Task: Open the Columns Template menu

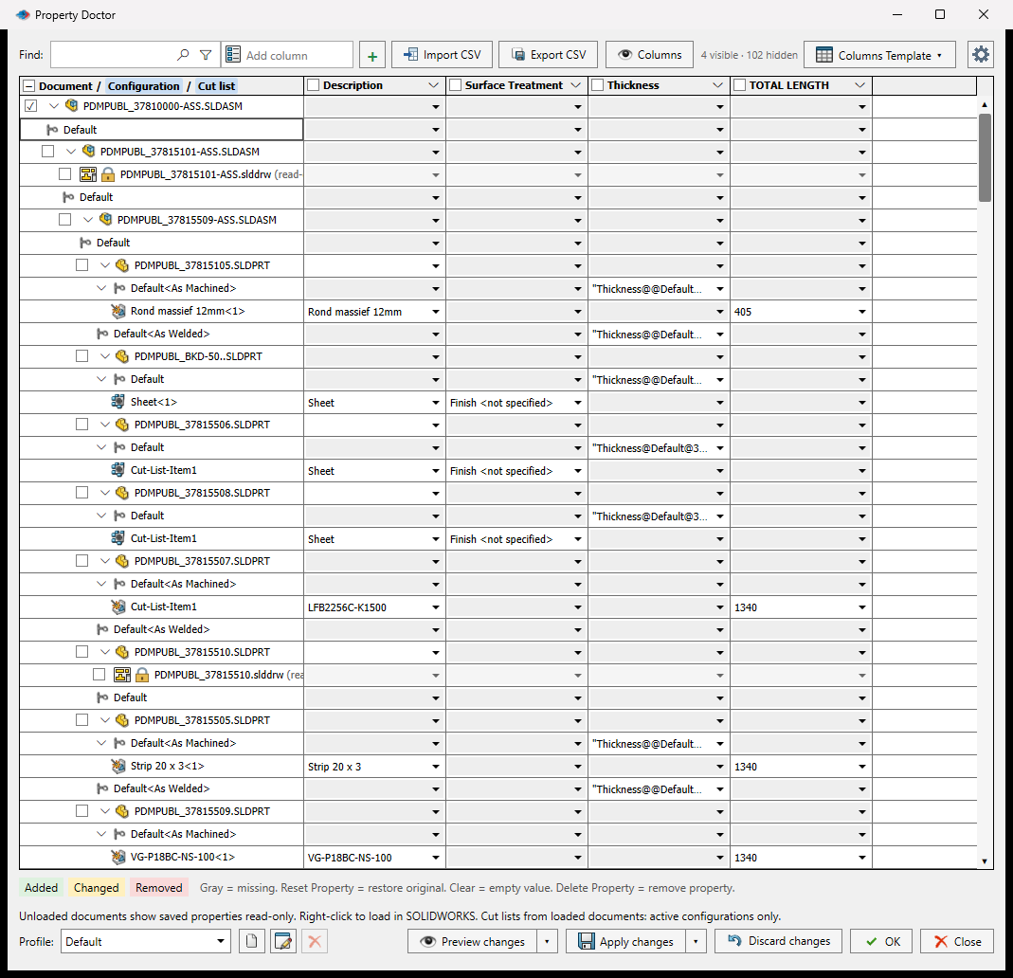Action: 879,55
